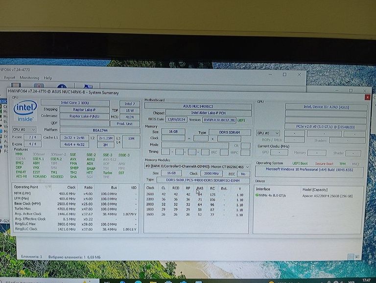Click the taskbar clock
This screenshot has height=283, width=376.
(x=367, y=281)
